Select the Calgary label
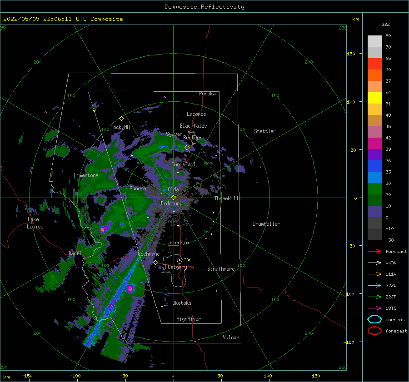 point(177,267)
